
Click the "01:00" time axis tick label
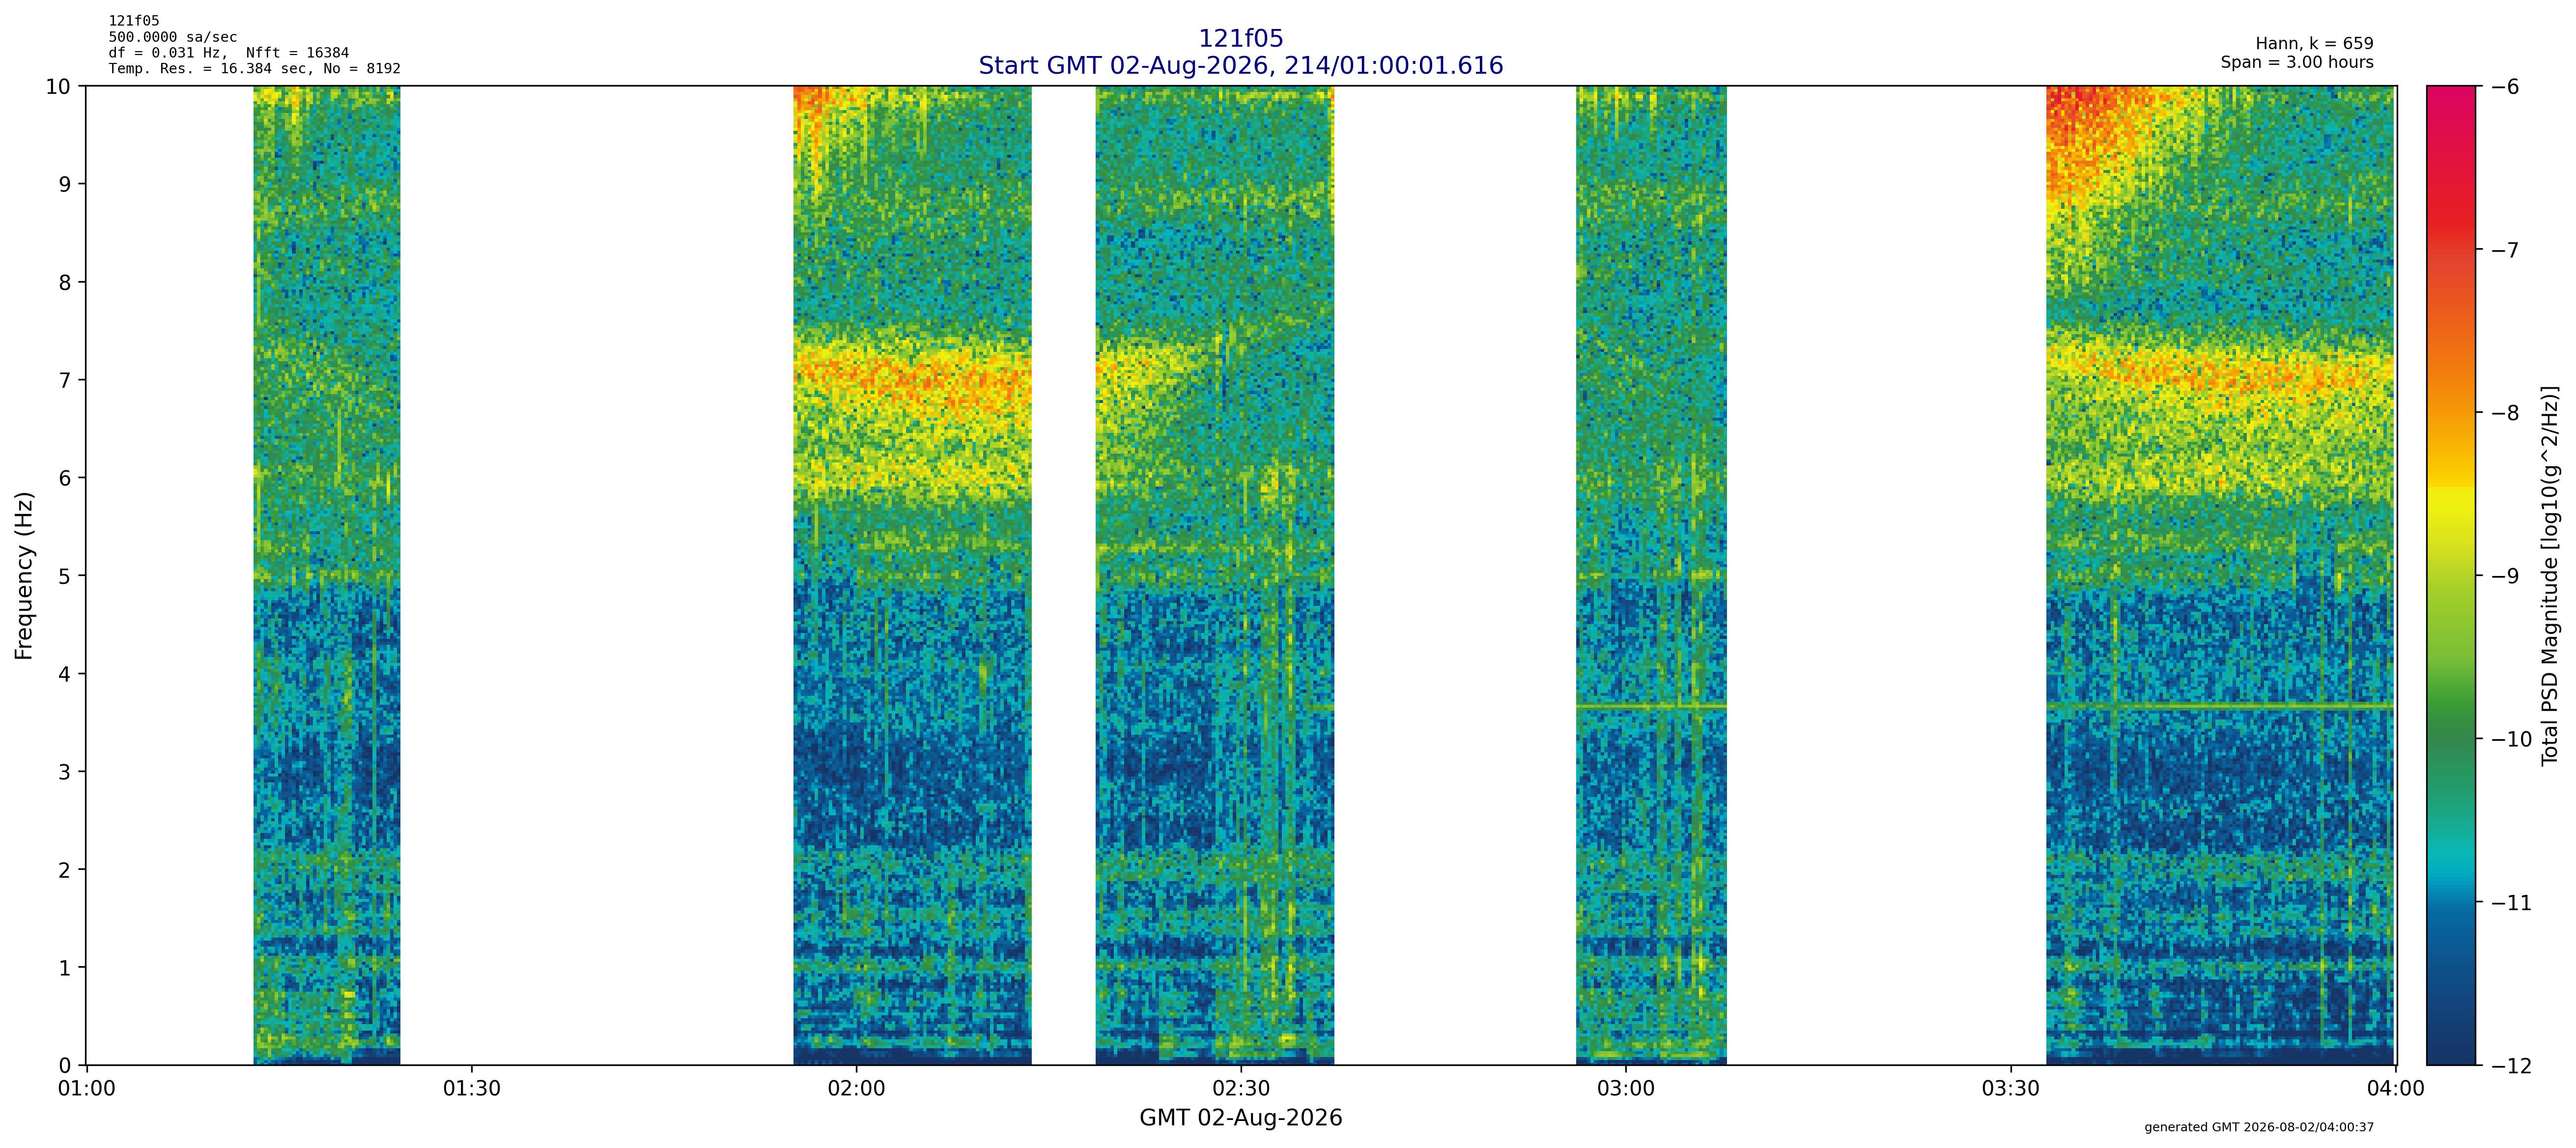87,1088
